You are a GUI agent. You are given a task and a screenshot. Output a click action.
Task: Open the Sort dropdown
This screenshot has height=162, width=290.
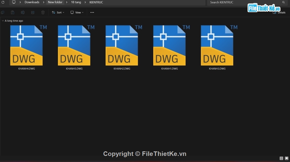point(58,12)
